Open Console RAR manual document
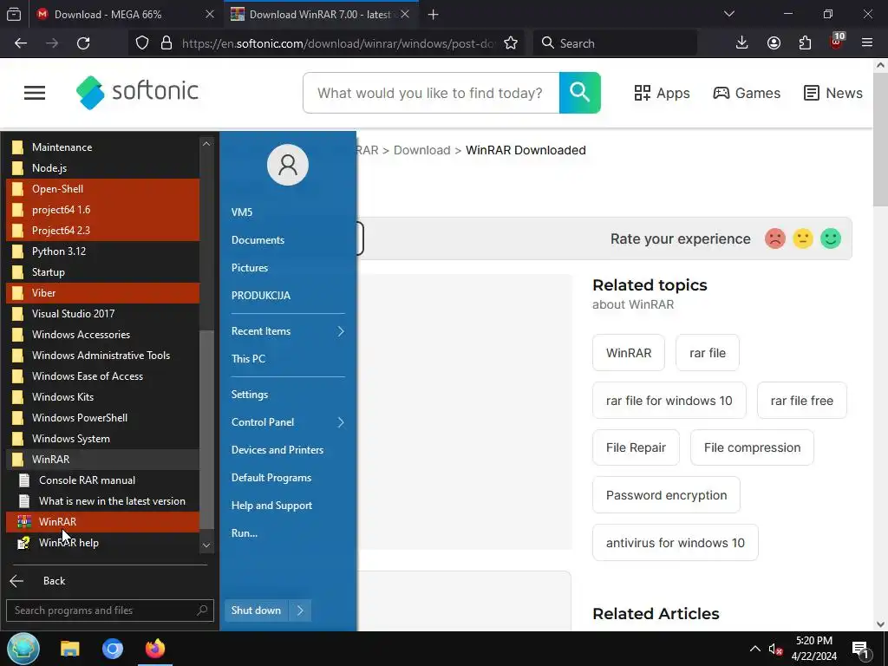 (102, 480)
